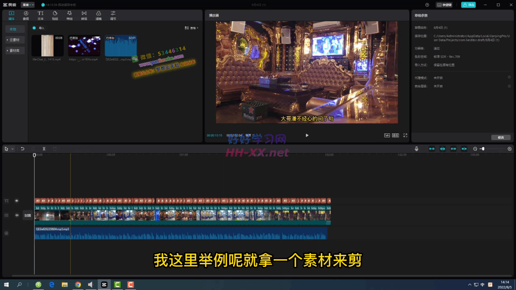Click the shortcut keys button
The width and height of the screenshot is (516, 290).
point(444,5)
